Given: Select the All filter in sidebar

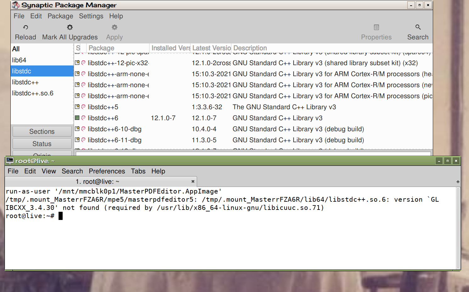Looking at the screenshot, I should pos(42,49).
